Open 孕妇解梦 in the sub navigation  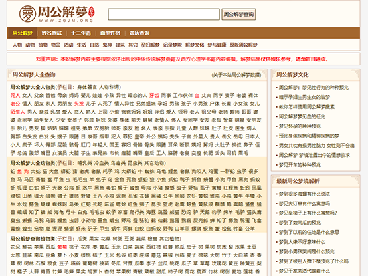point(150,45)
